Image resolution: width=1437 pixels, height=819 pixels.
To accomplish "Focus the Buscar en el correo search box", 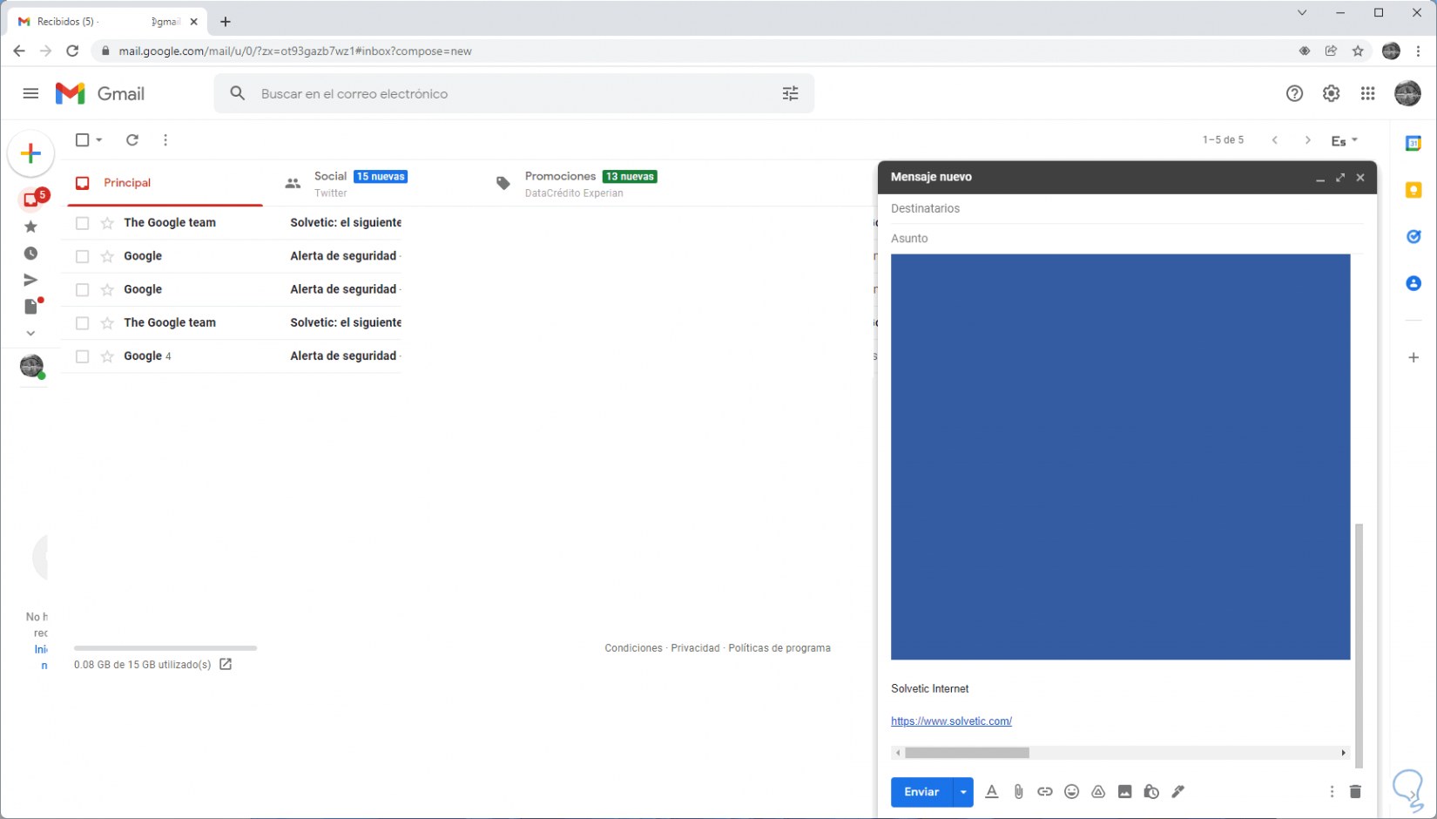I will (x=514, y=93).
